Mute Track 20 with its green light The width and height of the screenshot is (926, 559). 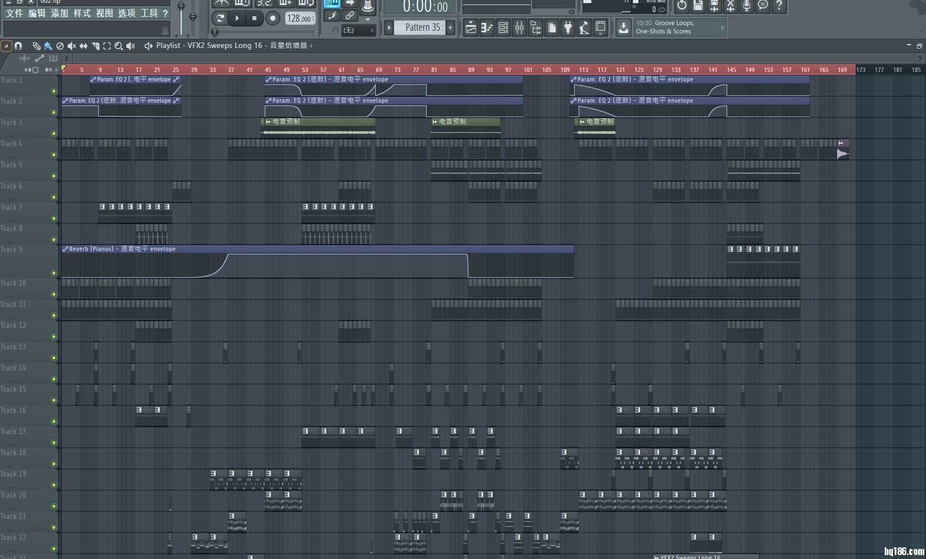[x=54, y=506]
